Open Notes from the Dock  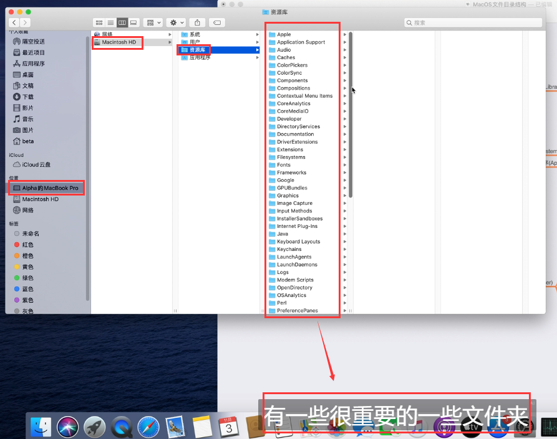pos(202,427)
